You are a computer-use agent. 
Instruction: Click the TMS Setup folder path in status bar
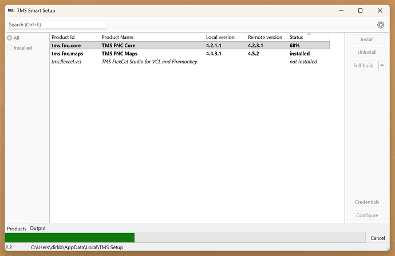pyautogui.click(x=77, y=247)
